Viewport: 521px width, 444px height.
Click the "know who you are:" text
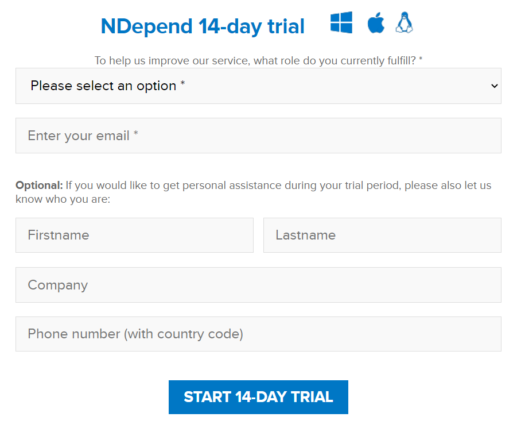coord(63,199)
